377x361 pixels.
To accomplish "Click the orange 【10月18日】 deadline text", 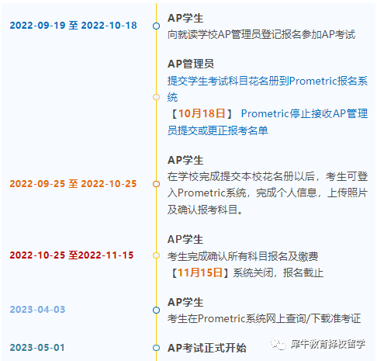I will (x=202, y=113).
